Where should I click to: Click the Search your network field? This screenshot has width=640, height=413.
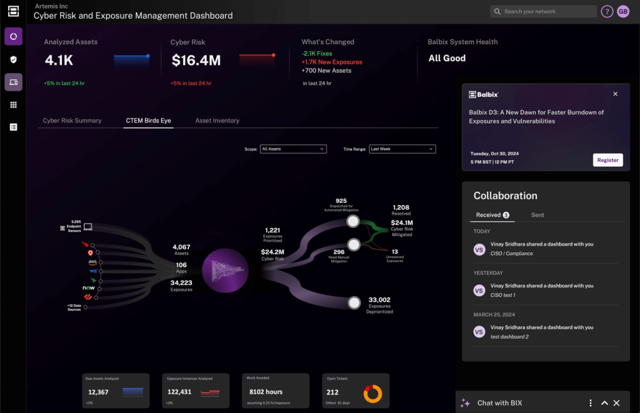click(x=543, y=11)
